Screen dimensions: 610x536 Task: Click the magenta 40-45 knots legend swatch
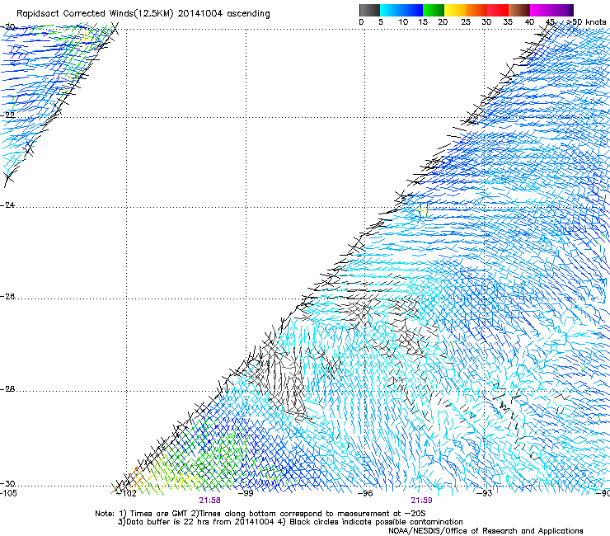coord(541,10)
